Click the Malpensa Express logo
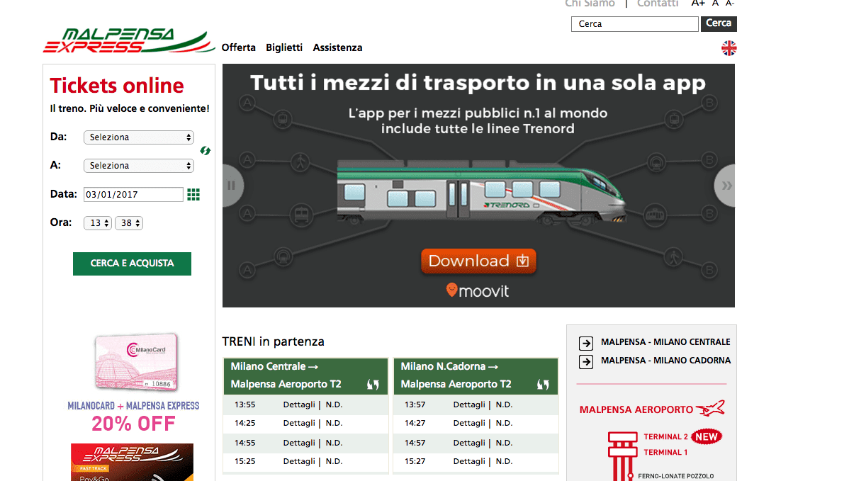 pos(128,40)
